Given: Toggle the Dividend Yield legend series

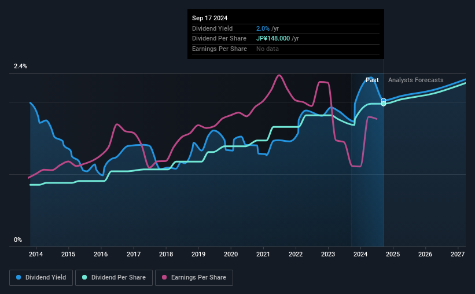Looking at the screenshot, I should (41, 278).
